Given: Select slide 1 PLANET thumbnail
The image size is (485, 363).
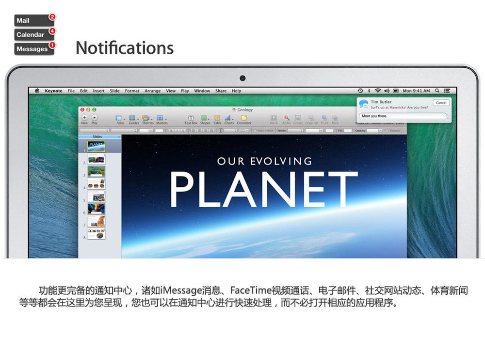Looking at the screenshot, I should [96, 146].
